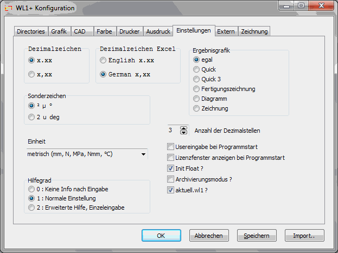Click the Import.. button
The height and width of the screenshot is (253, 338).
(x=304, y=236)
